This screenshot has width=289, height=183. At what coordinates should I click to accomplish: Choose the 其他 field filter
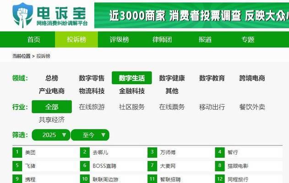pos(172,91)
